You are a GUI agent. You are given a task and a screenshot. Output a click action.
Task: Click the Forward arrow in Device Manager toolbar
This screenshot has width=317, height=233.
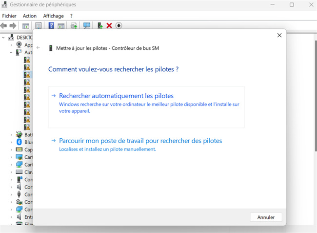tap(13, 26)
